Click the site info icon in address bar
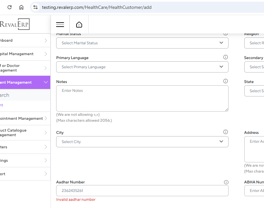 [36, 7]
